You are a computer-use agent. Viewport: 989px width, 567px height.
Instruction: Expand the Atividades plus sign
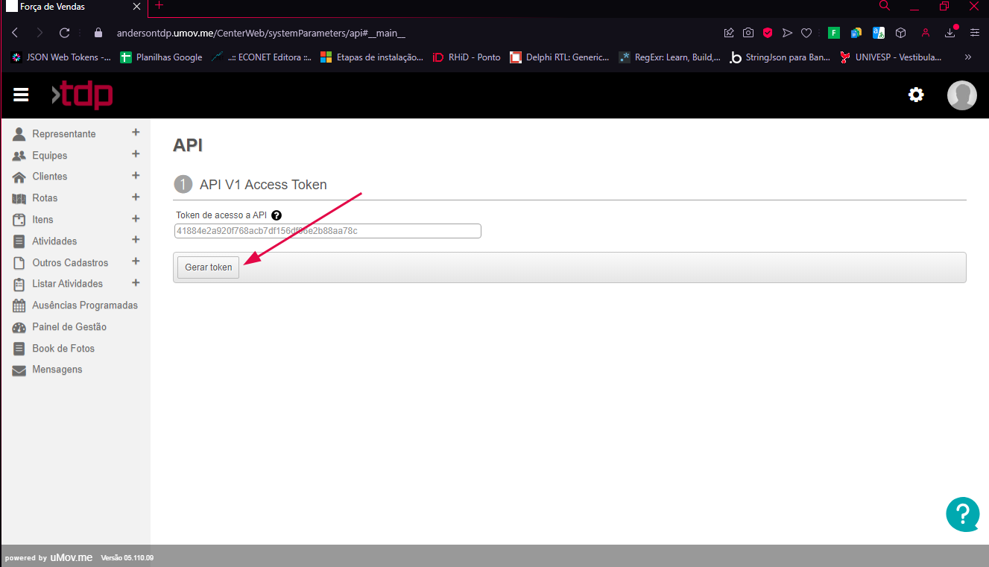(136, 240)
